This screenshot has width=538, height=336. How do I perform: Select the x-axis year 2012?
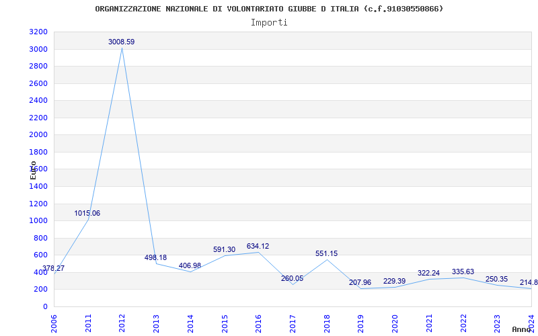[x=122, y=323]
